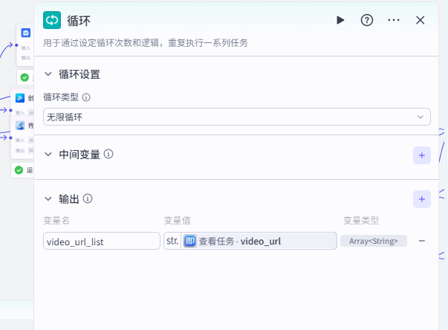
Task: Open the 循环类型 dropdown
Action: (237, 117)
